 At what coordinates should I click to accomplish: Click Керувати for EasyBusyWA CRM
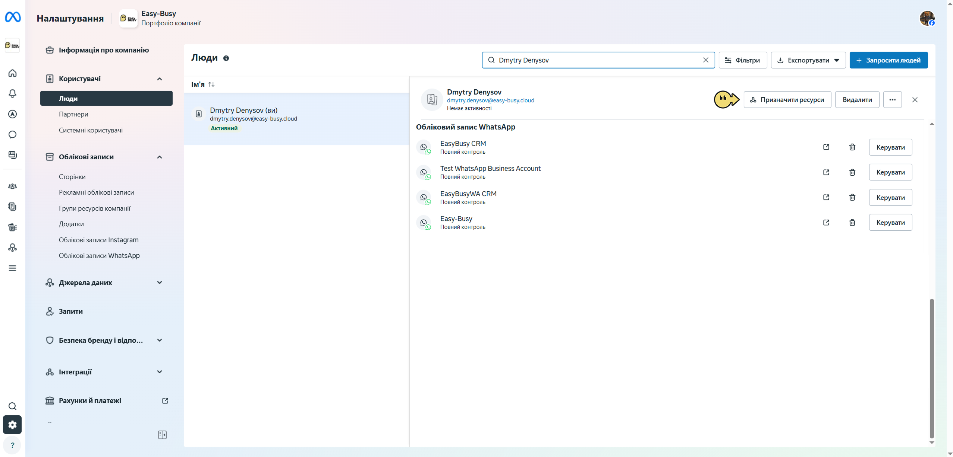click(891, 197)
